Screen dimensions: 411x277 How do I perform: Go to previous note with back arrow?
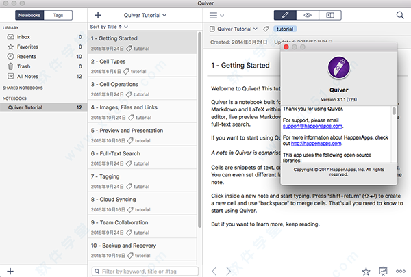click(x=214, y=272)
